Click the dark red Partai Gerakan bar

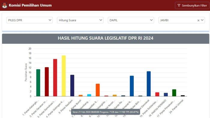pyautogui.click(x=47, y=82)
